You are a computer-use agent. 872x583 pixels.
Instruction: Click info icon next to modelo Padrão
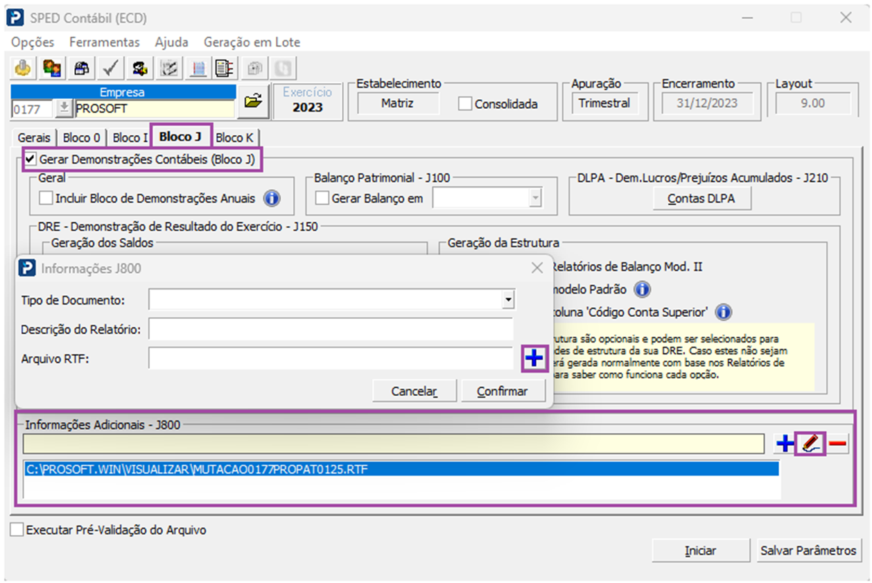[643, 289]
